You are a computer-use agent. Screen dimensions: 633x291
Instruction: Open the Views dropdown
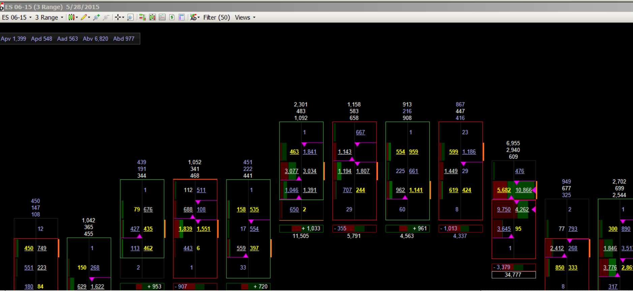pyautogui.click(x=245, y=17)
